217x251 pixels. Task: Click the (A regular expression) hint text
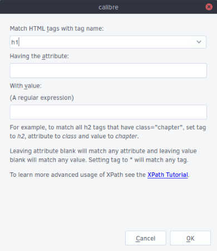pos(42,98)
